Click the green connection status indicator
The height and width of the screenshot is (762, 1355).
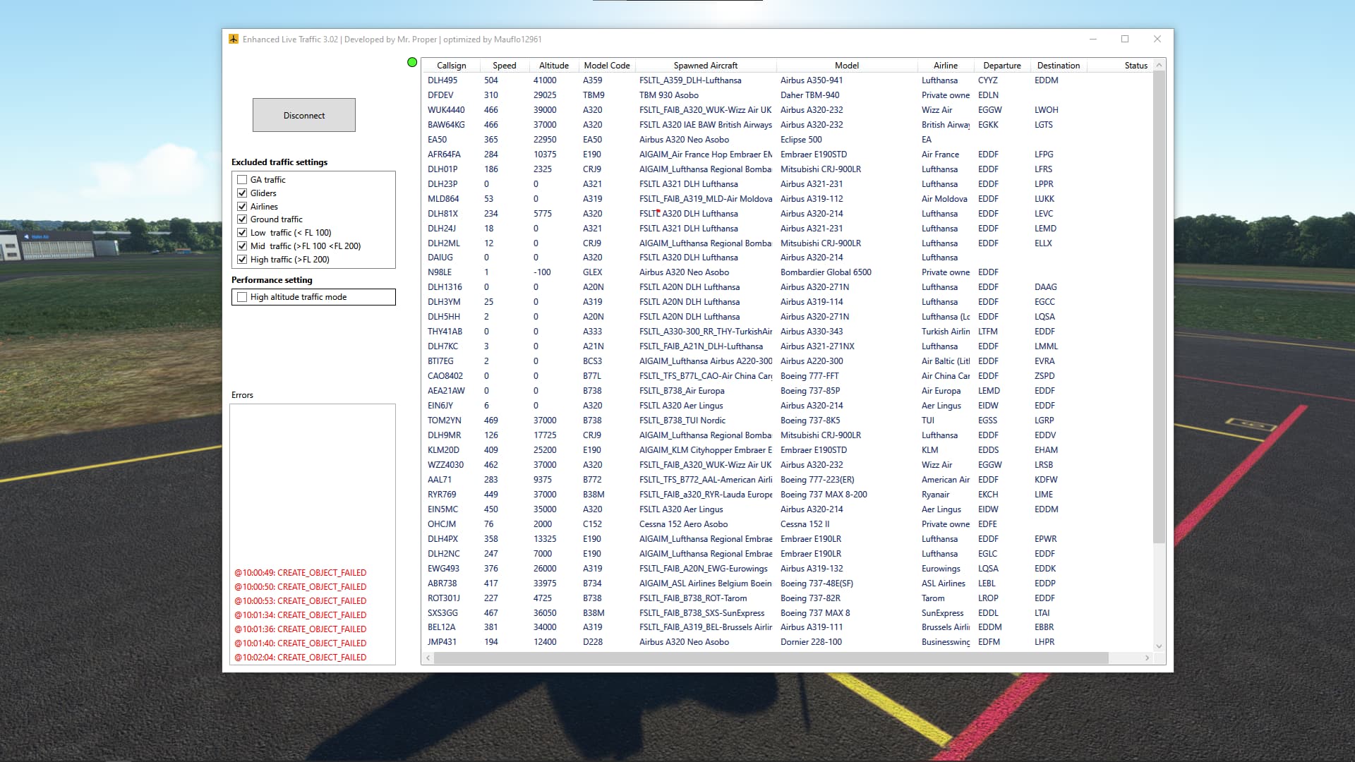tap(412, 63)
